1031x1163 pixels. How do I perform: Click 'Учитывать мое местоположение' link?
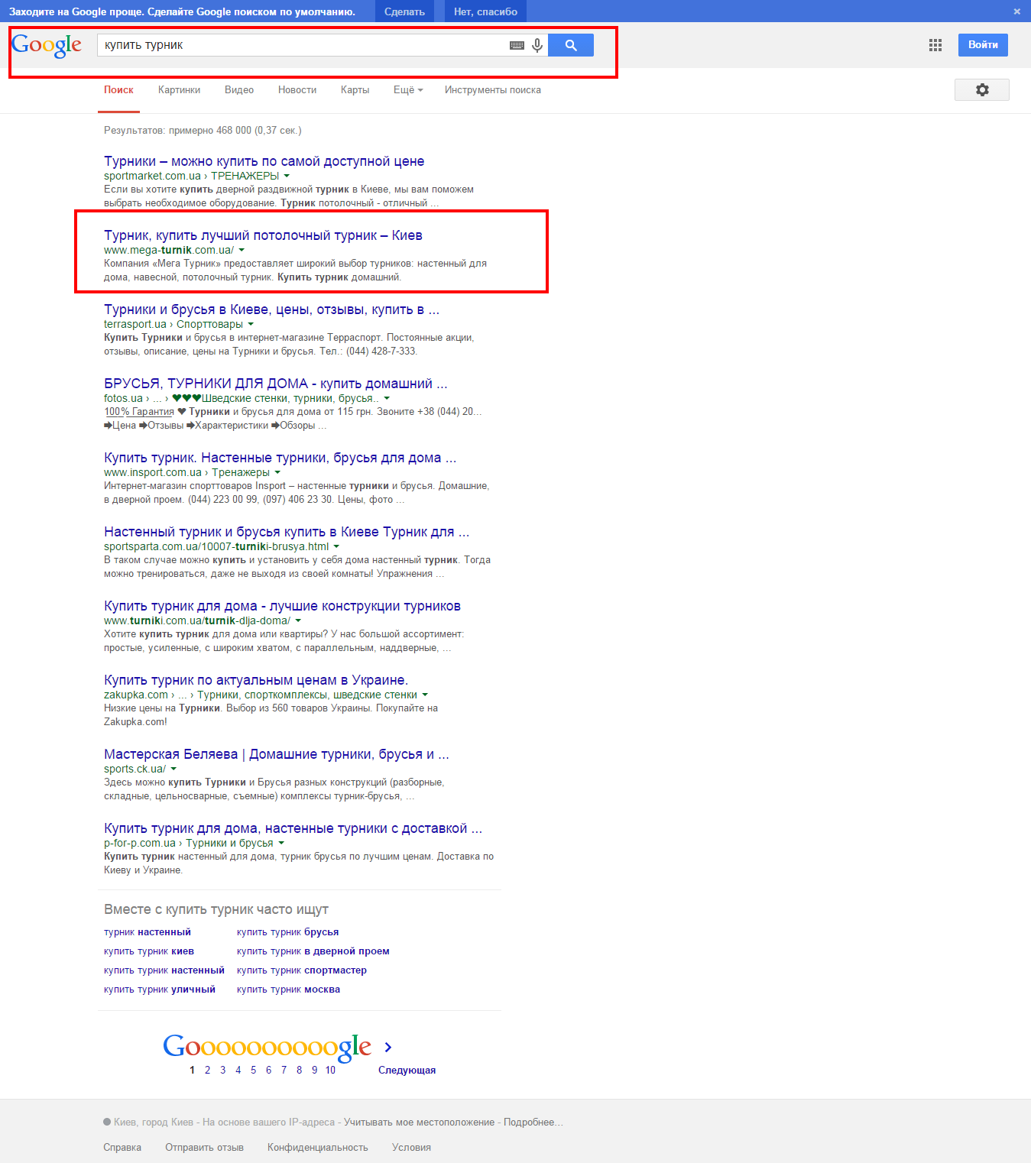(420, 1122)
